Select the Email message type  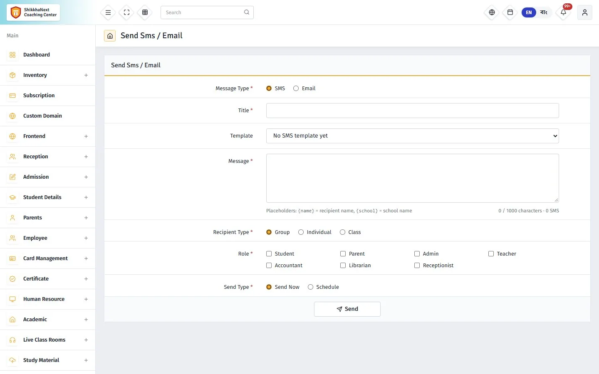tap(296, 89)
